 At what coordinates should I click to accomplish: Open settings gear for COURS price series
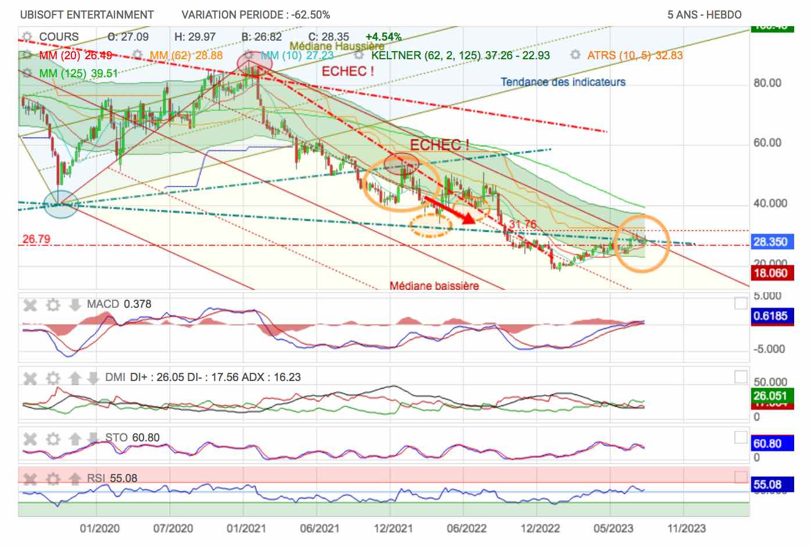click(x=26, y=37)
